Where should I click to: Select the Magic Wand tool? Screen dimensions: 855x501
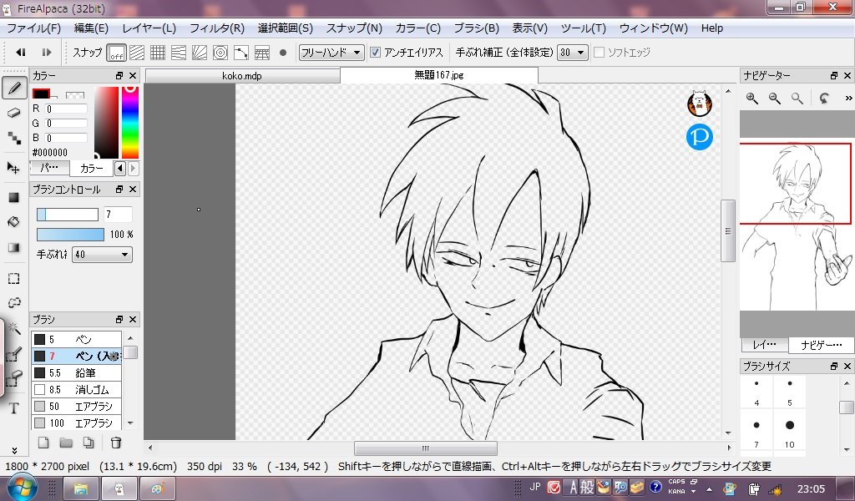coord(14,328)
